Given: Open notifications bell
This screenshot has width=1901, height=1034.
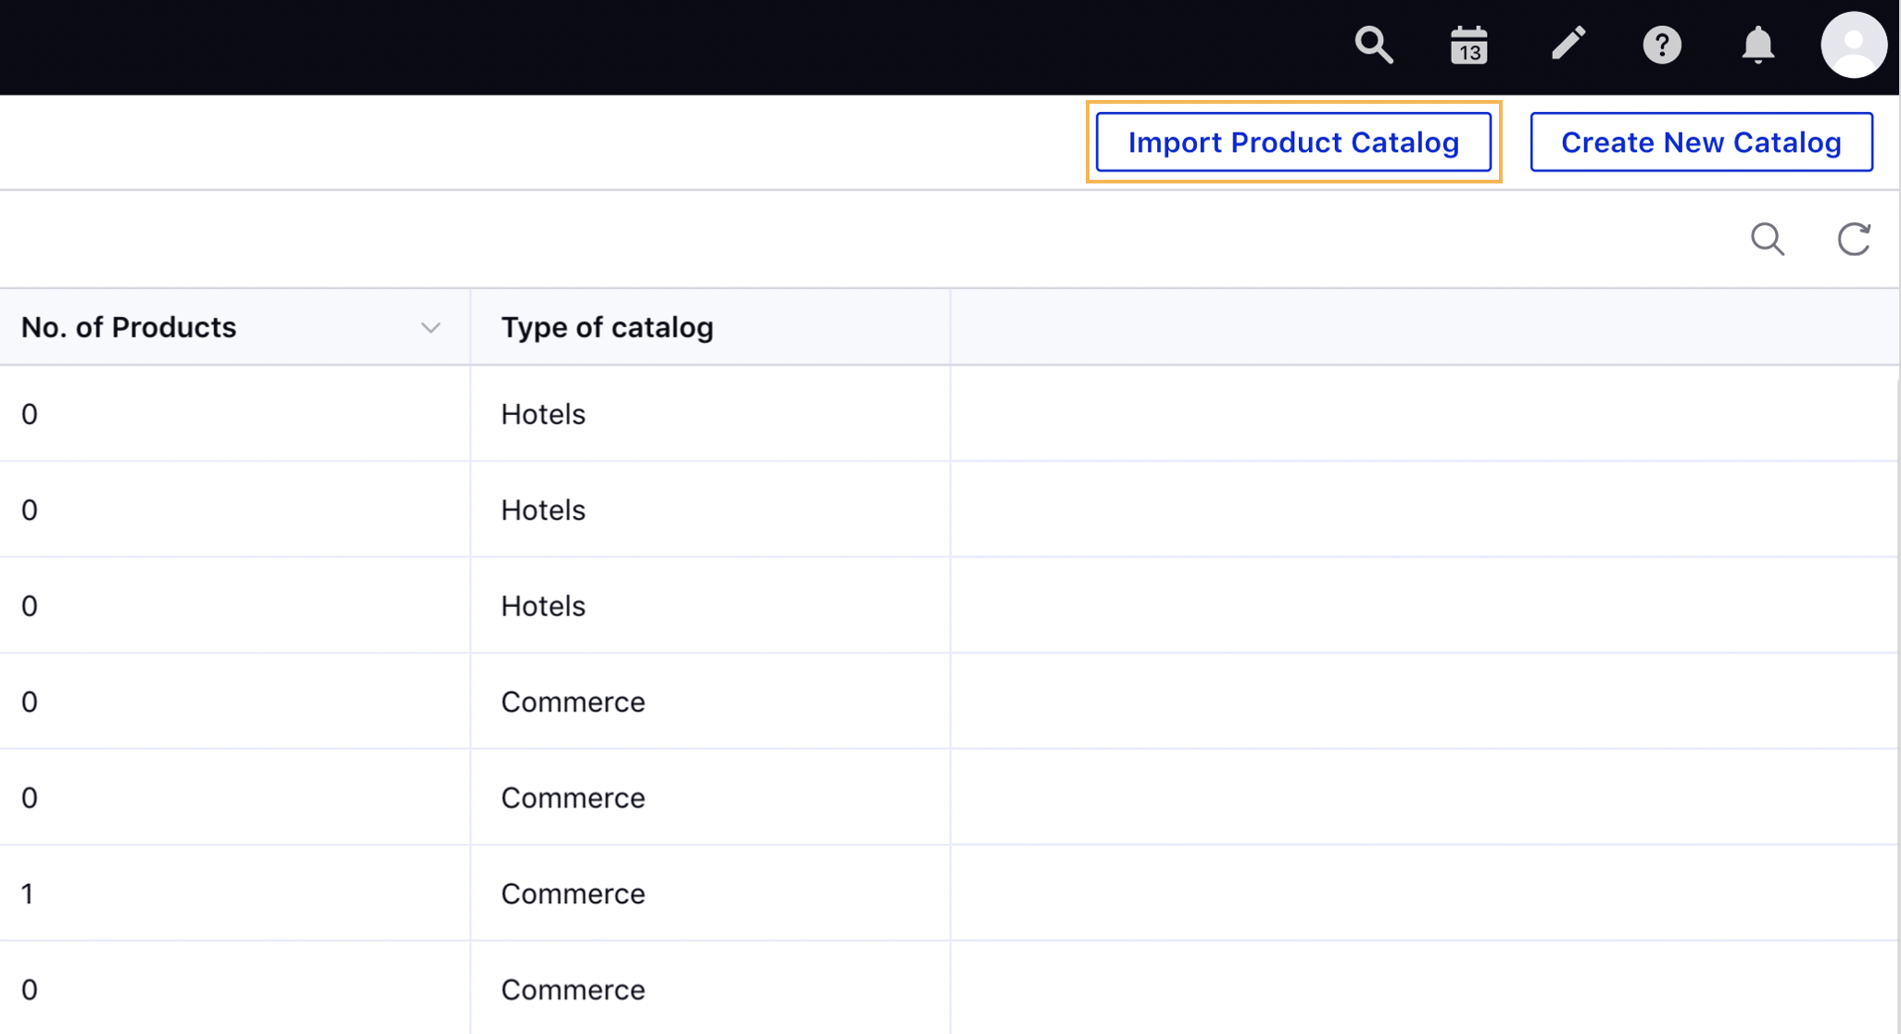Looking at the screenshot, I should click(x=1757, y=44).
